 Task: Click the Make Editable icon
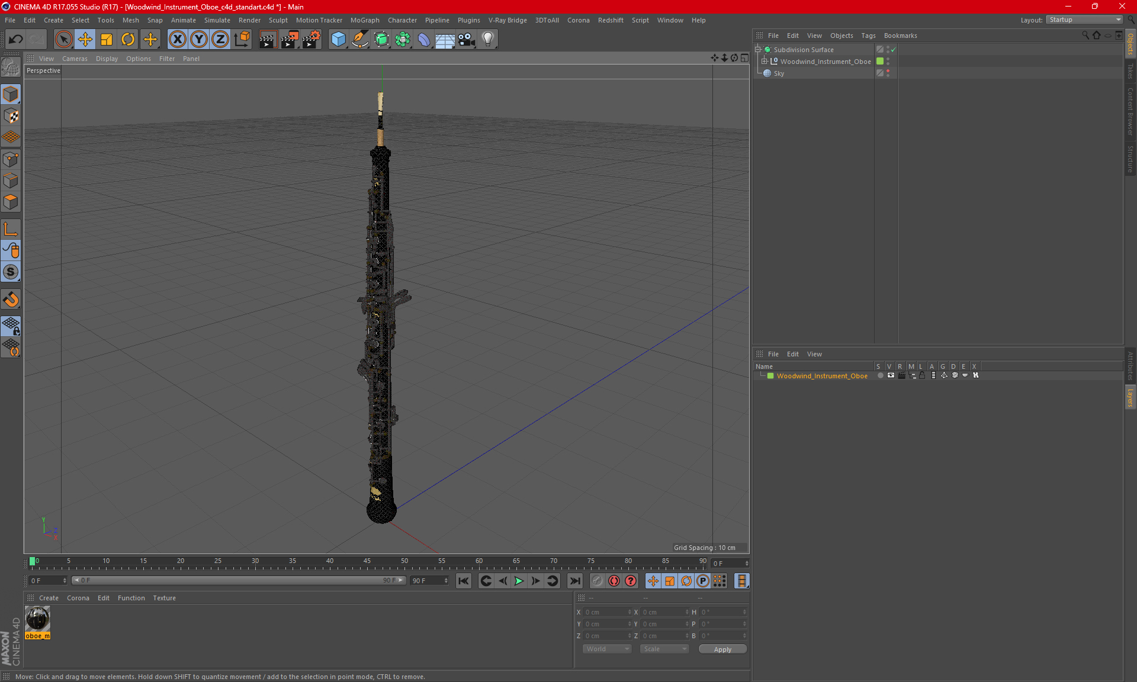11,68
